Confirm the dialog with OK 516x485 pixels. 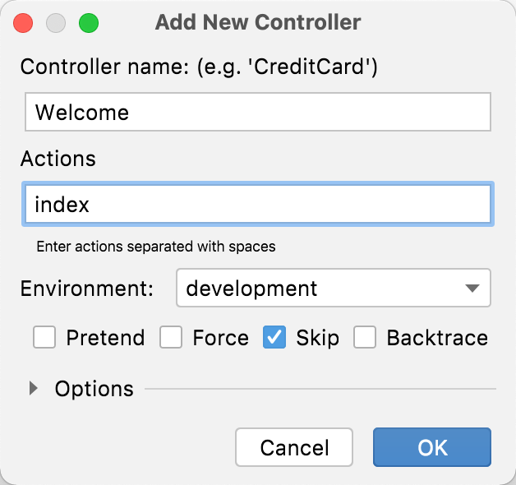point(432,448)
